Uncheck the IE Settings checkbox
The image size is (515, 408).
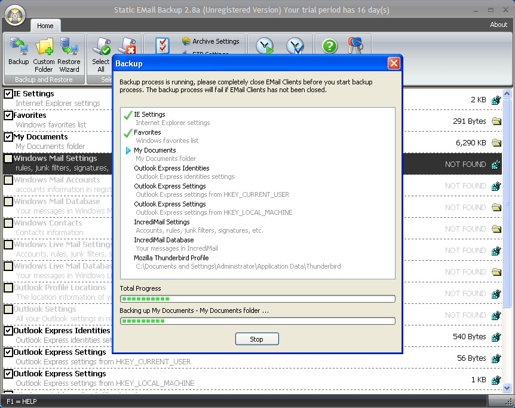[8, 94]
